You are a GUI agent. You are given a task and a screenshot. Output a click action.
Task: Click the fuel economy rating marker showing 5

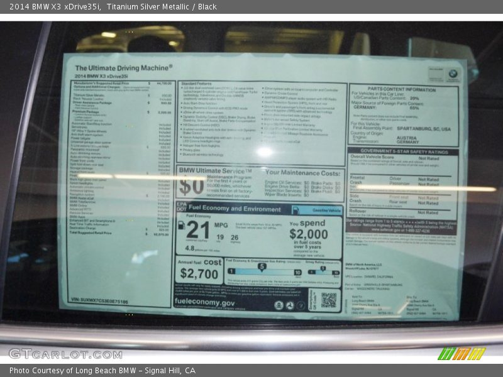pos(262,267)
